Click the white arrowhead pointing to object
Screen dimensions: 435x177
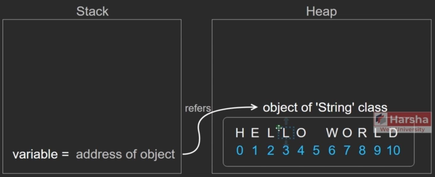[254, 107]
